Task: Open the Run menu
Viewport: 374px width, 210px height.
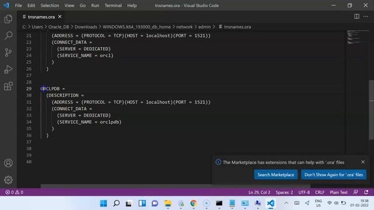Action: (x=95, y=5)
